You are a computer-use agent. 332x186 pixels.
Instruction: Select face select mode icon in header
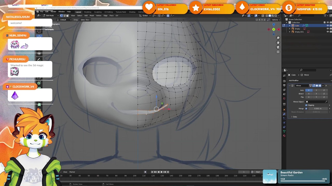point(67,16)
